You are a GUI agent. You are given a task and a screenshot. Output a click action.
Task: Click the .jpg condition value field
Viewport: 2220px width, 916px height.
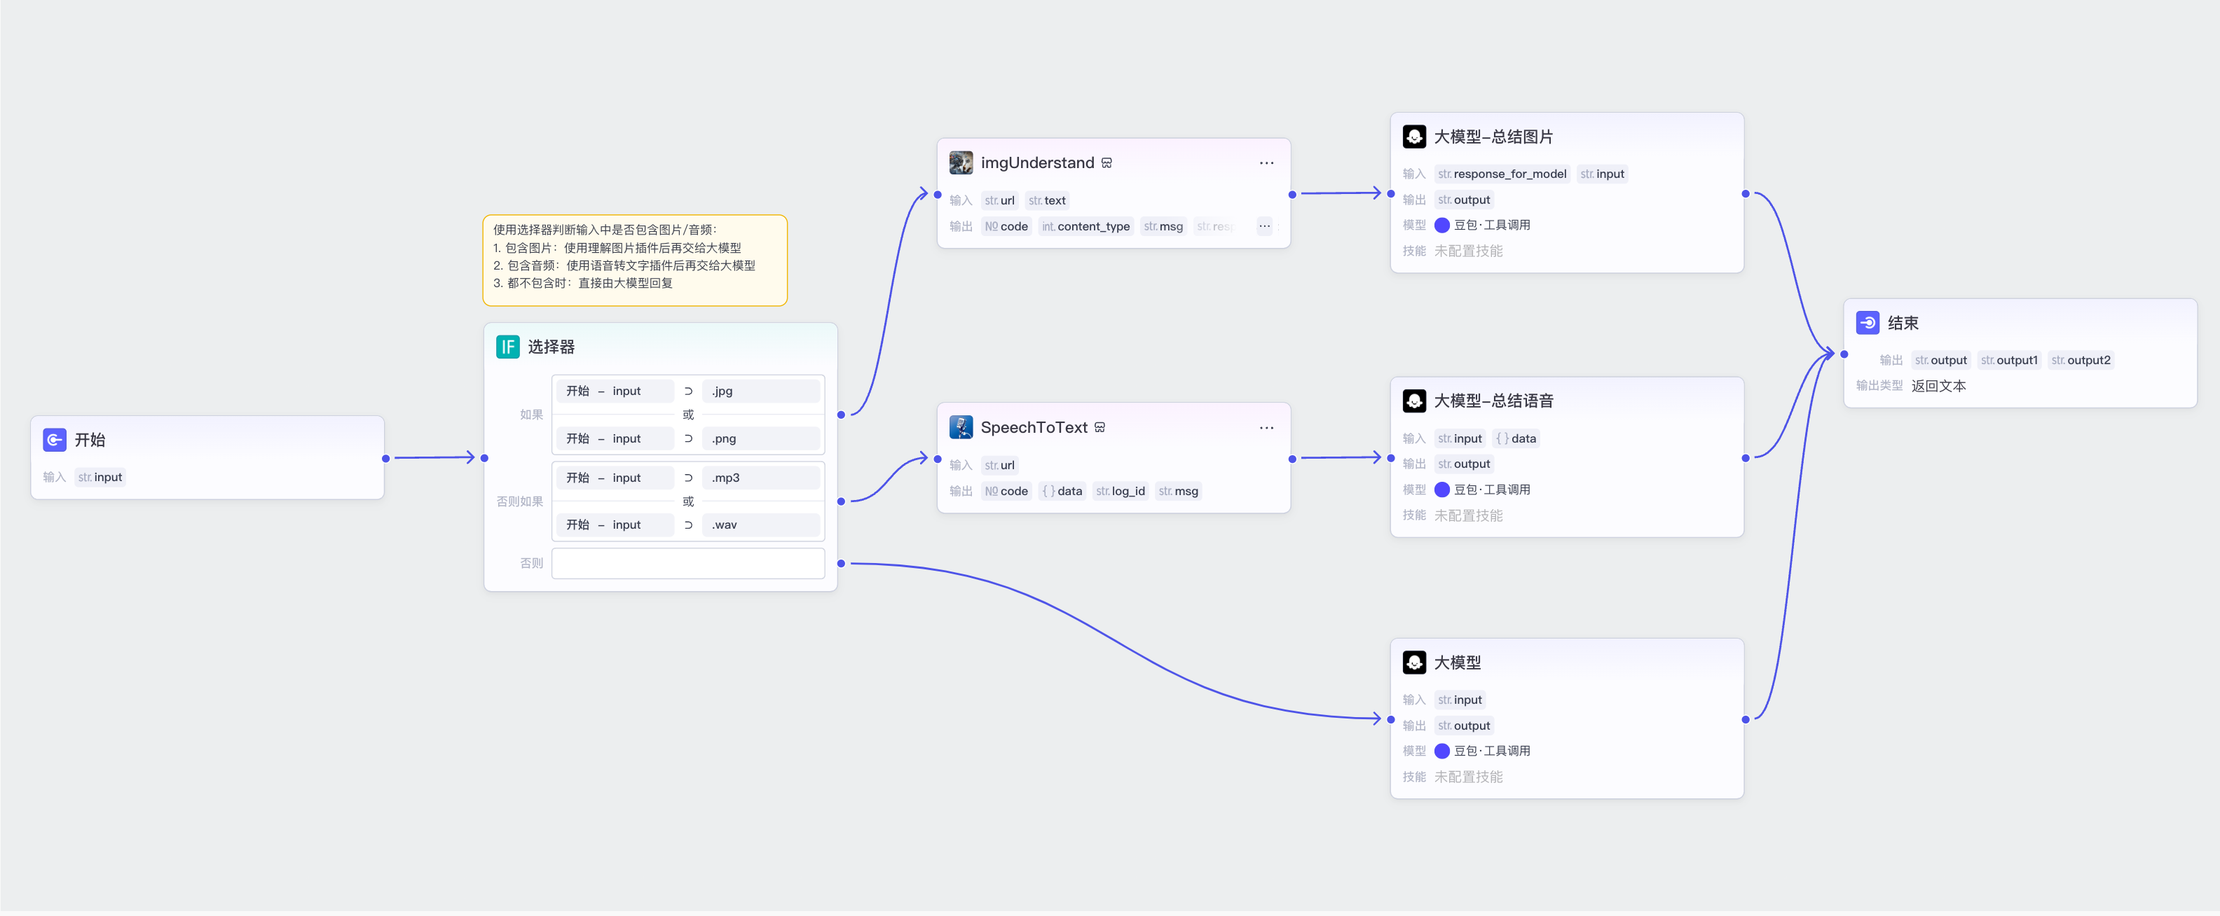760,391
